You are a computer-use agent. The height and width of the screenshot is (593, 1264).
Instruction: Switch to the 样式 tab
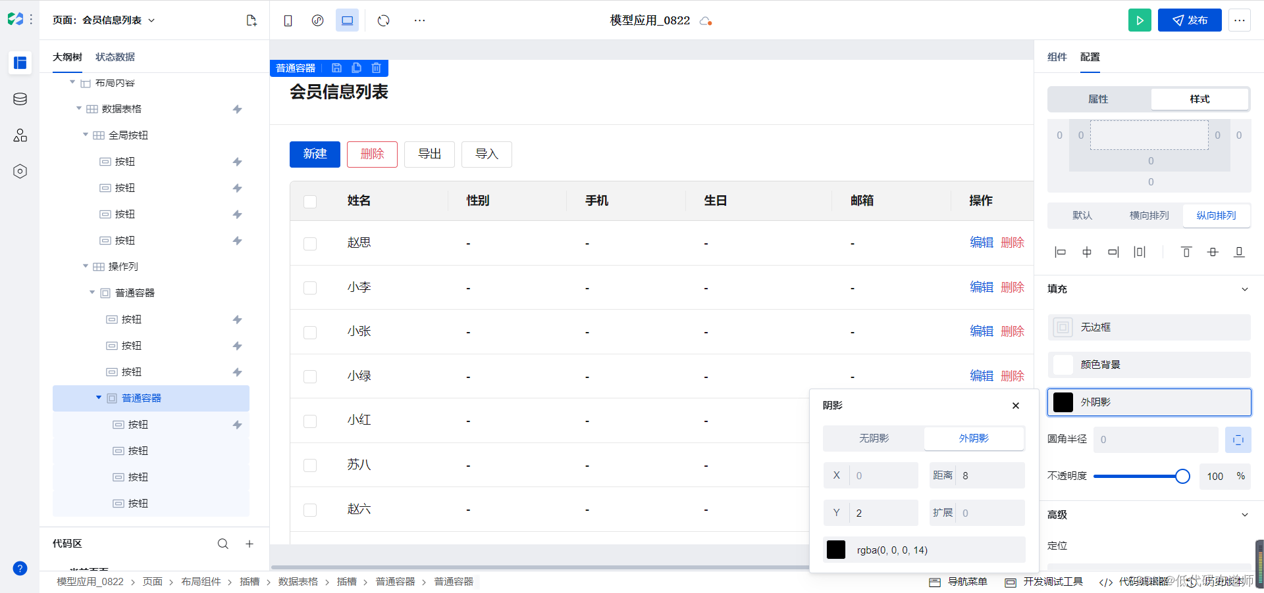pyautogui.click(x=1199, y=99)
